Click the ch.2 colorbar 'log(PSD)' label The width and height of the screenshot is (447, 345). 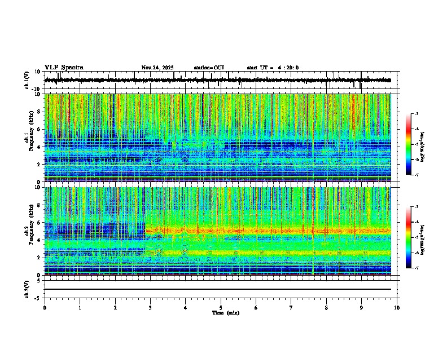pos(423,240)
